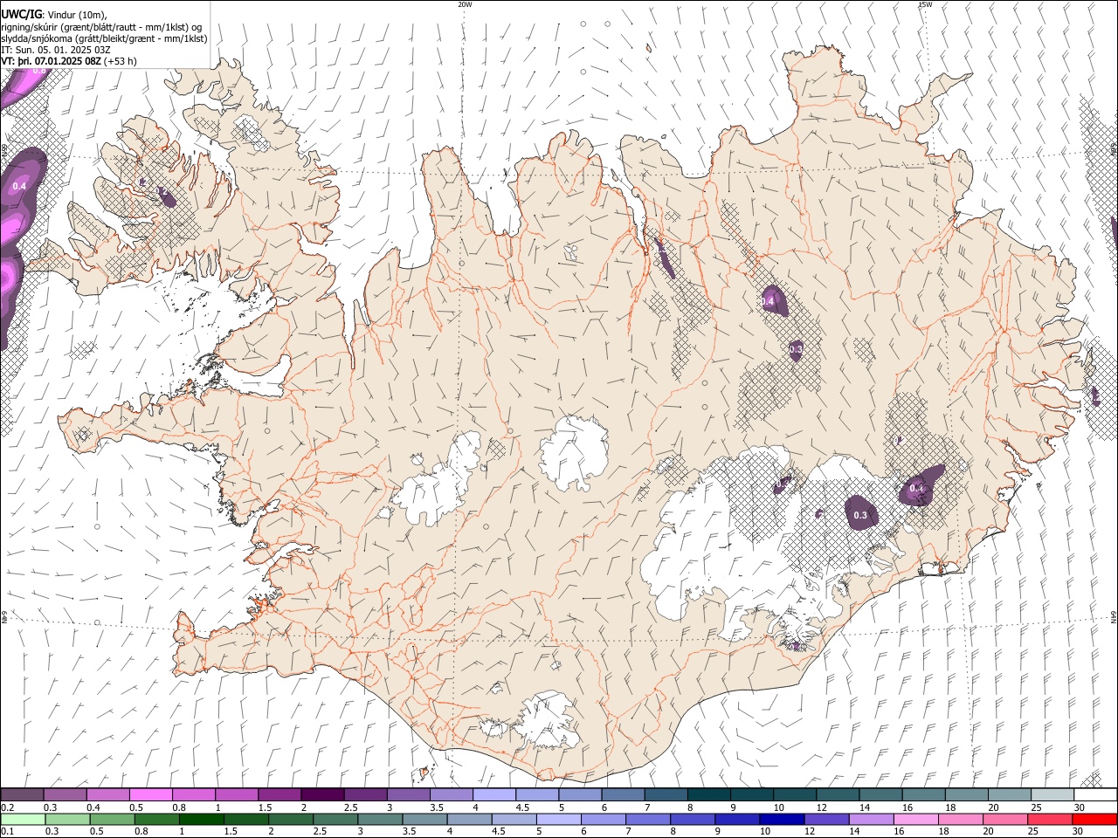Pick lower legend blue swatch between 9 and 10
This screenshot has height=838, width=1118.
click(736, 820)
